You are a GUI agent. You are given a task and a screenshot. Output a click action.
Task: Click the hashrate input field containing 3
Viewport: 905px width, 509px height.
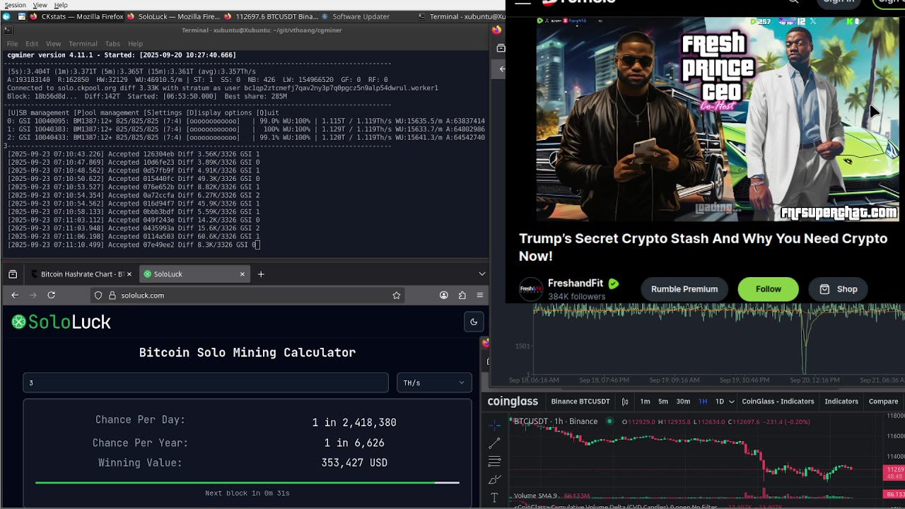click(206, 382)
